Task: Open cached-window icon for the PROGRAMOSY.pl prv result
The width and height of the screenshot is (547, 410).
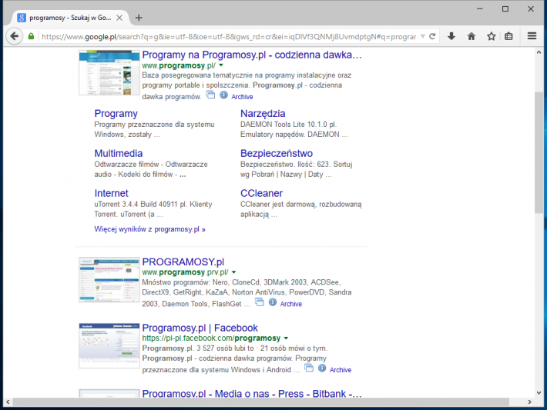Action: (x=259, y=302)
